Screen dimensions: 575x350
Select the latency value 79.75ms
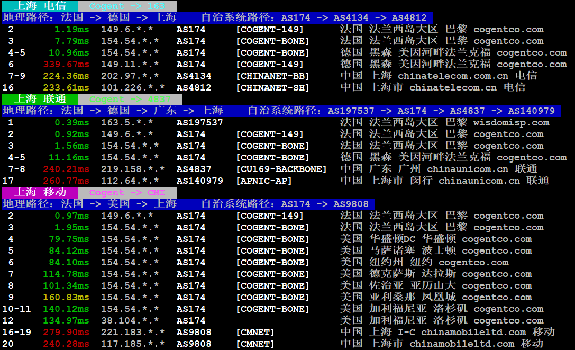tap(69, 239)
